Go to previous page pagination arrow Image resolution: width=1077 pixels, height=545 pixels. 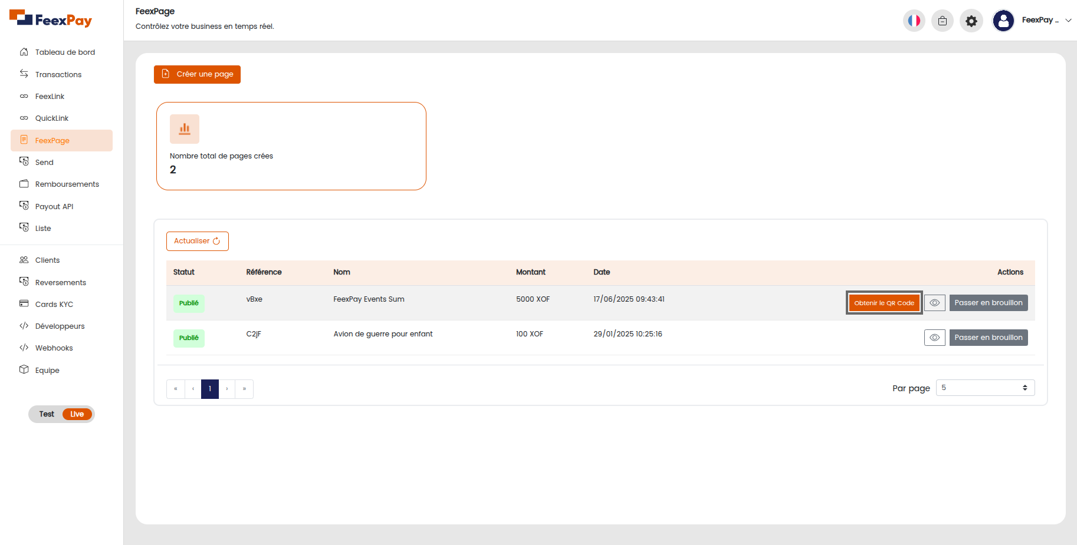(193, 389)
